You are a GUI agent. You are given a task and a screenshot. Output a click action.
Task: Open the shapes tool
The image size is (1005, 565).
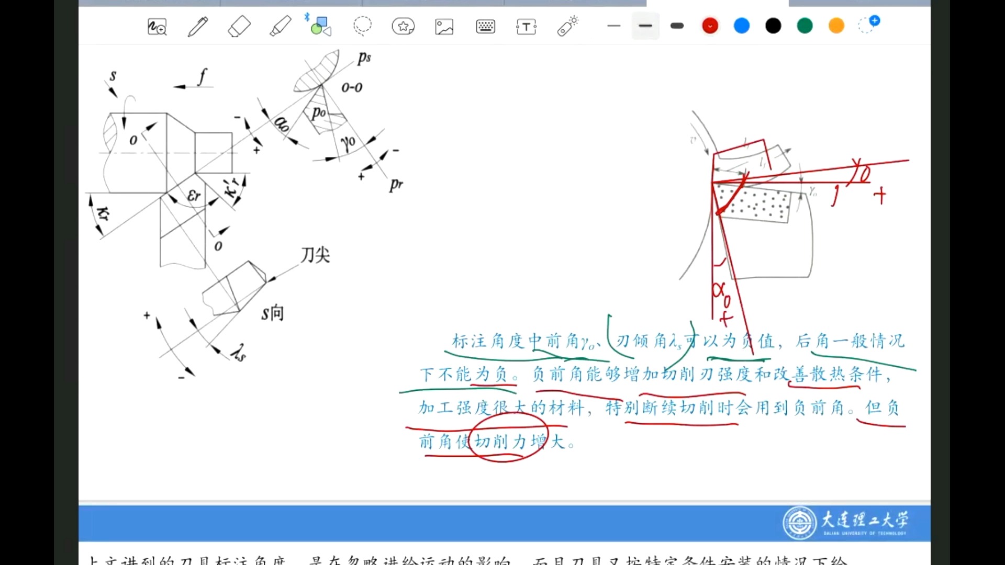[320, 26]
